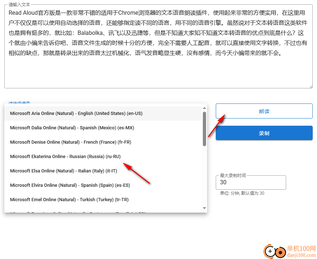Choose Microsoft Elsa Online Italian (it-IT) voice
317x259 pixels.
pos(103,171)
